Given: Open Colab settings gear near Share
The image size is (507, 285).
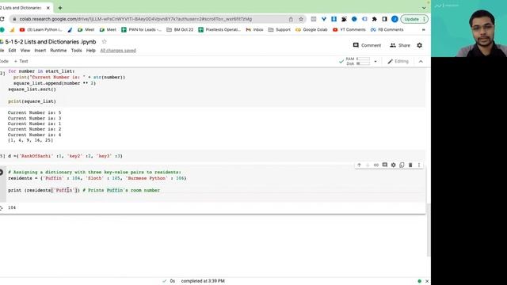Looking at the screenshot, I should click(419, 45).
